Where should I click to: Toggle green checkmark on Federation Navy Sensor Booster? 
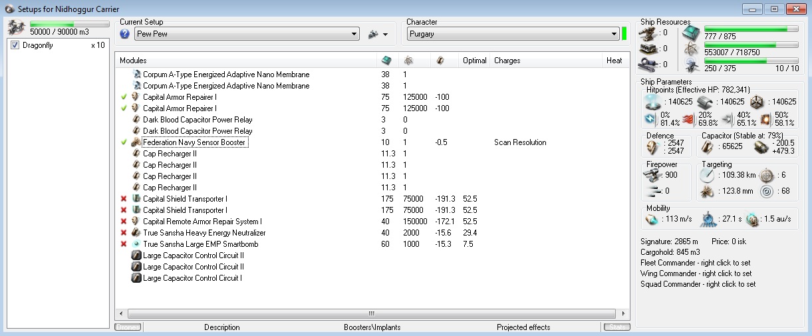click(x=124, y=142)
